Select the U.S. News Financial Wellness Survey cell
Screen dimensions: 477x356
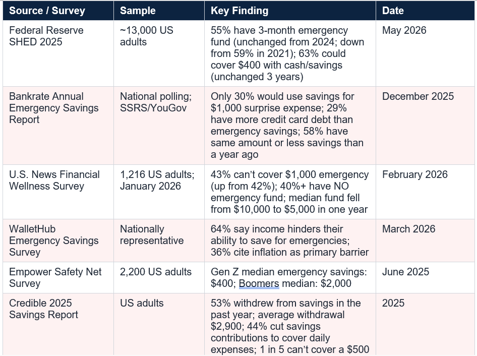pyautogui.click(x=58, y=192)
